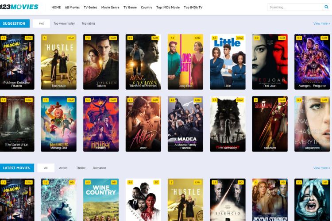Go to Top IMDb TV
The height and width of the screenshot is (221, 332).
click(x=193, y=8)
